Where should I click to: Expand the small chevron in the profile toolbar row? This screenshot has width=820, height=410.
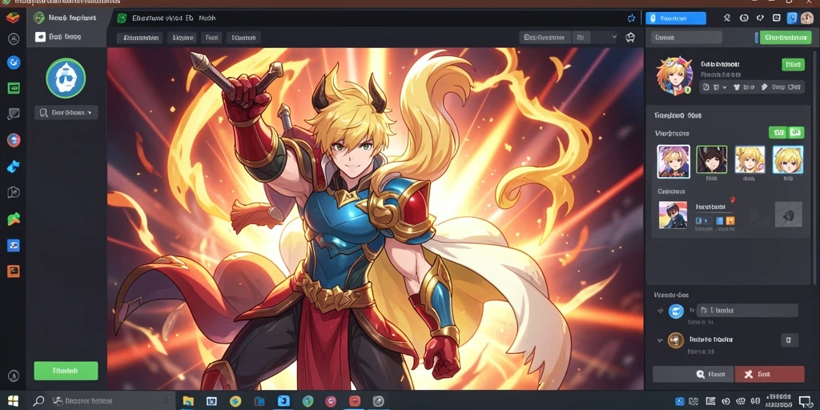coord(724,87)
